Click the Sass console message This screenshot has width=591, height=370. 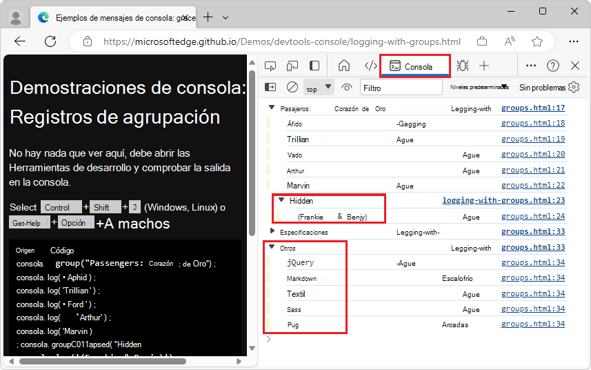[294, 310]
